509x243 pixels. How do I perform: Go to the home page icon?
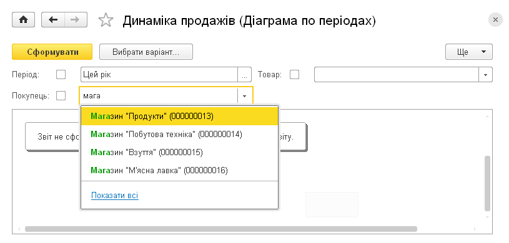pyautogui.click(x=23, y=20)
